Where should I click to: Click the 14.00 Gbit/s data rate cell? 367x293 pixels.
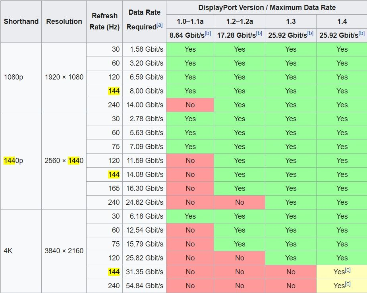pyautogui.click(x=145, y=105)
